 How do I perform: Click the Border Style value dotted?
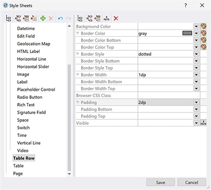(145, 54)
